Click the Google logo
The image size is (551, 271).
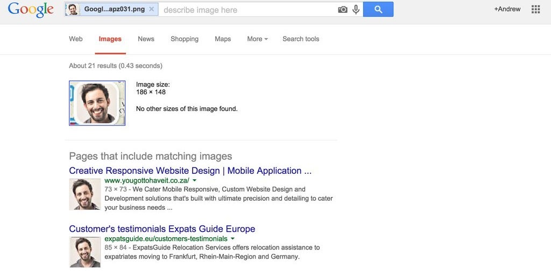pyautogui.click(x=31, y=10)
